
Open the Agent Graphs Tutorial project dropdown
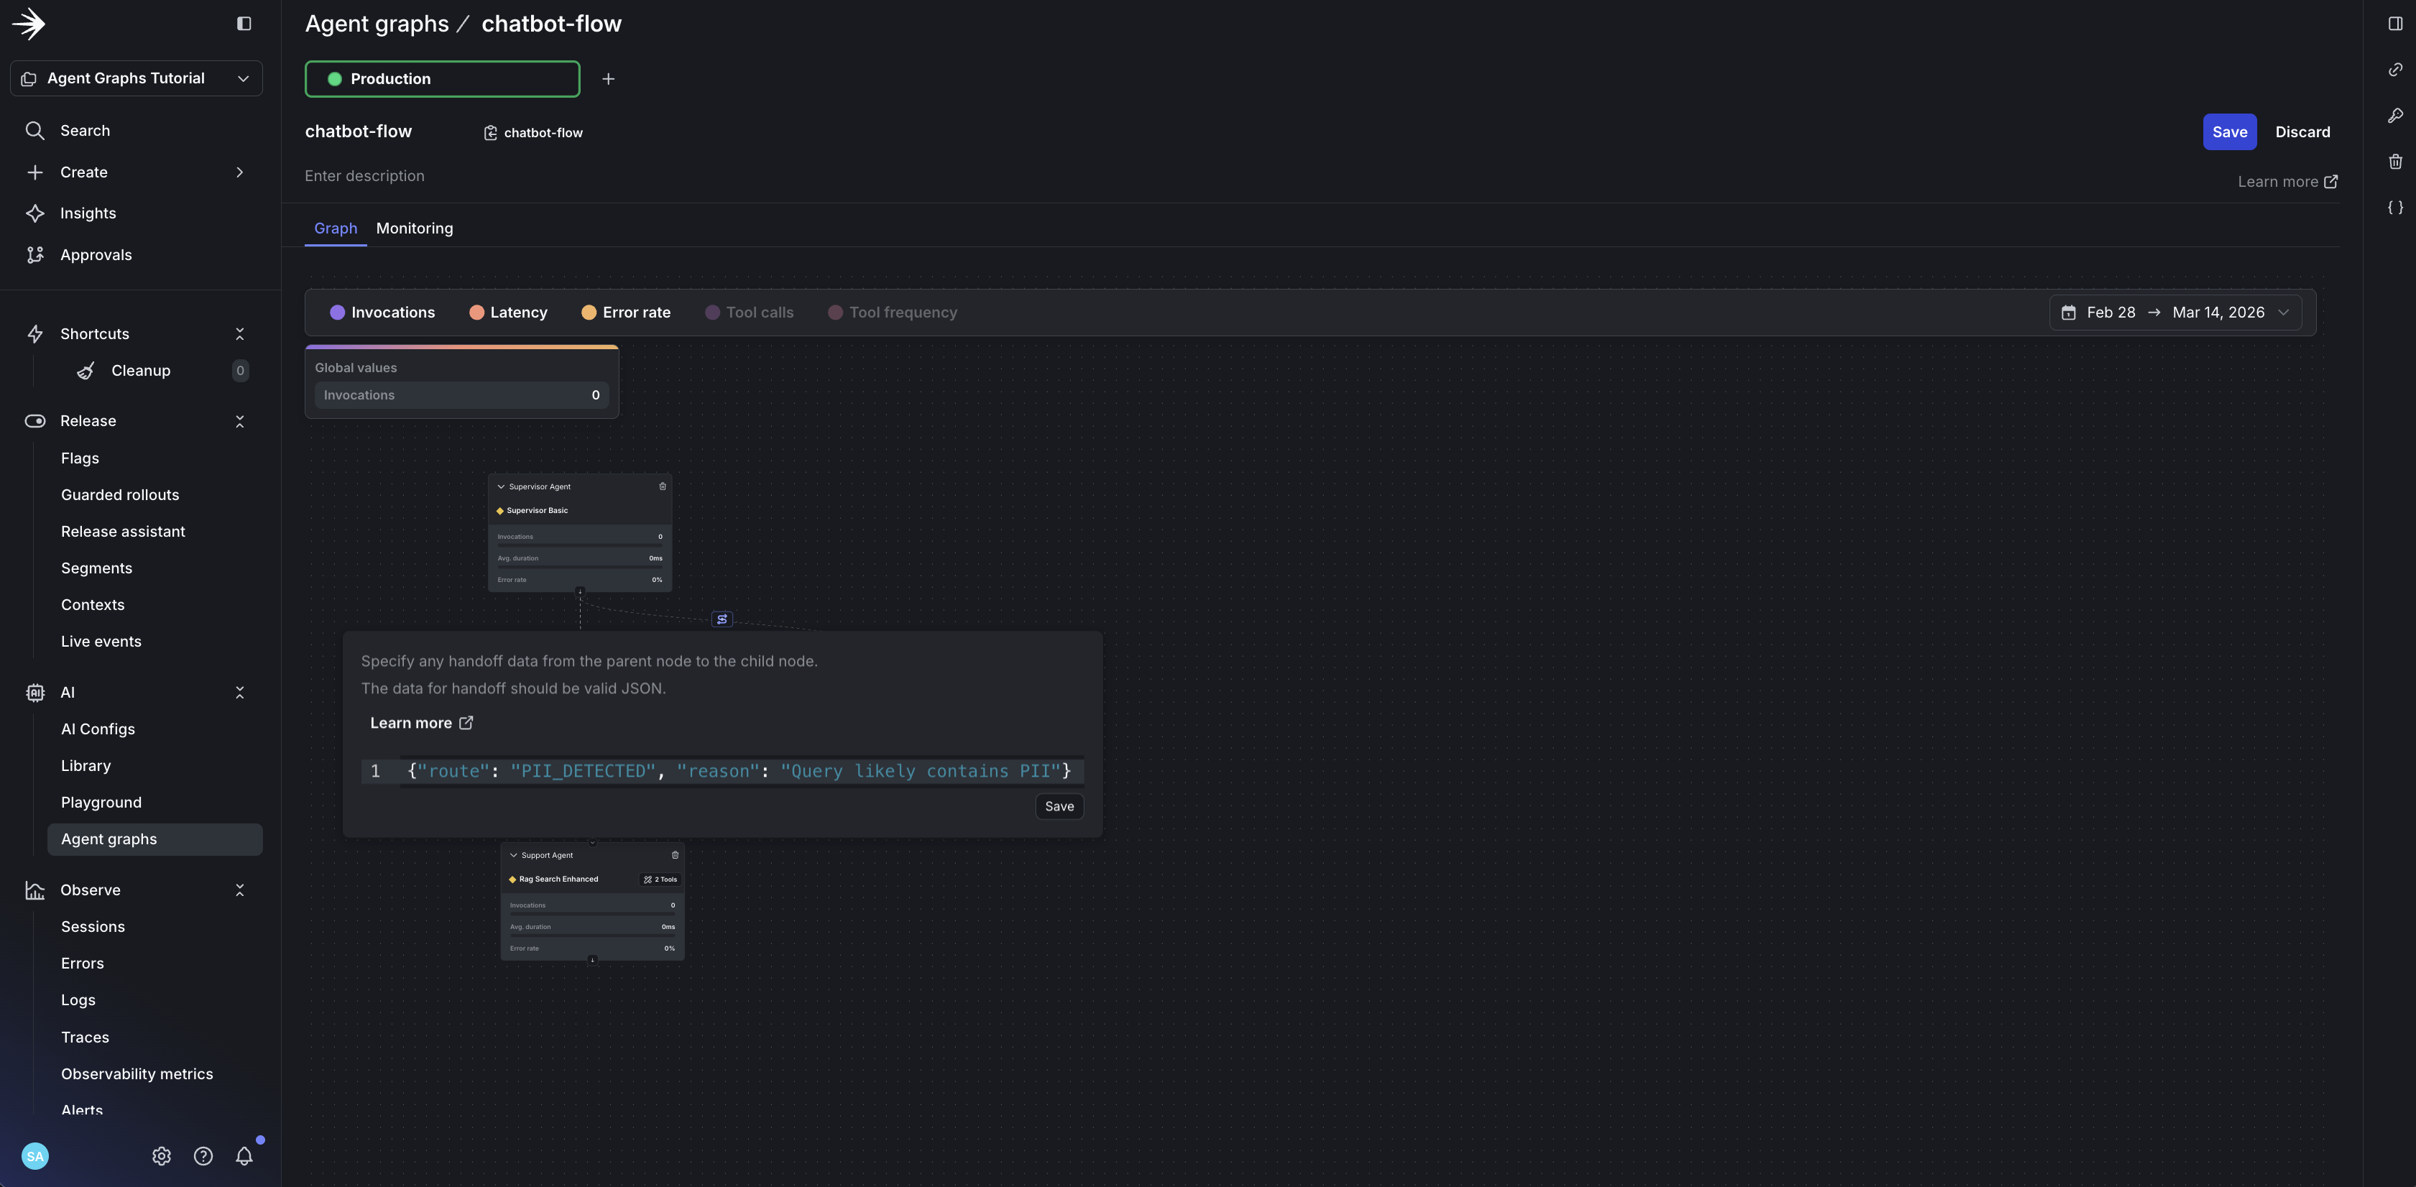pos(136,78)
